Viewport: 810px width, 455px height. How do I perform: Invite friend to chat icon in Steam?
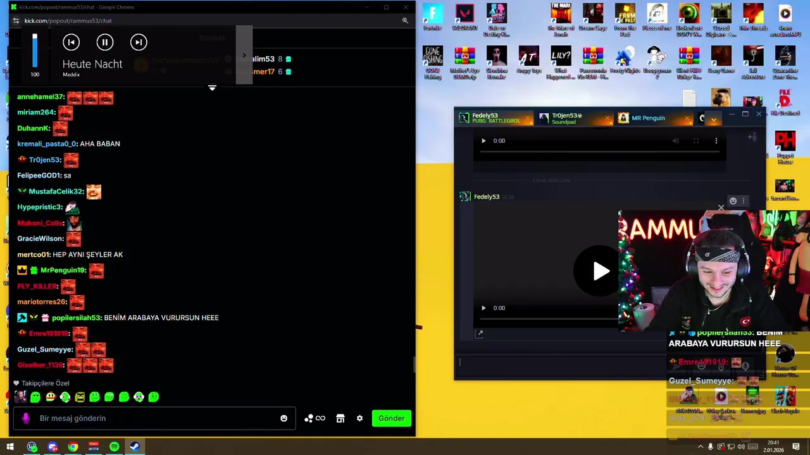pyautogui.click(x=752, y=137)
